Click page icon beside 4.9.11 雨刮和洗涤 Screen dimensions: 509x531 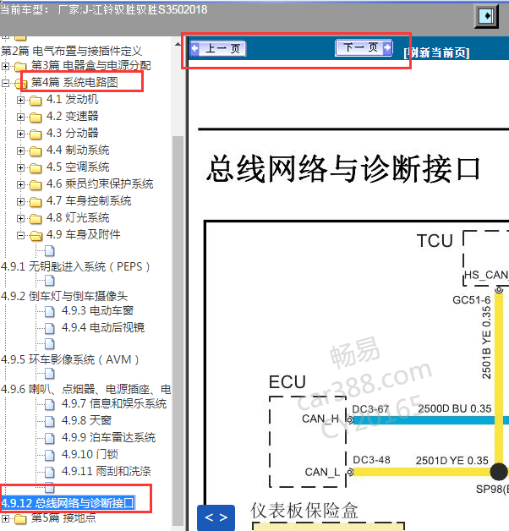click(50, 472)
